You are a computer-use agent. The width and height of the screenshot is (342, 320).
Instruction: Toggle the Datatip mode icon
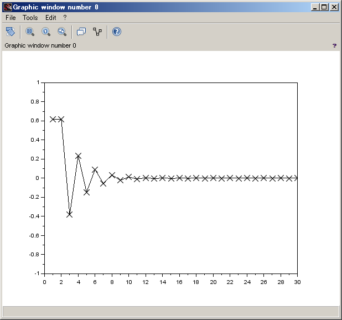(x=81, y=32)
